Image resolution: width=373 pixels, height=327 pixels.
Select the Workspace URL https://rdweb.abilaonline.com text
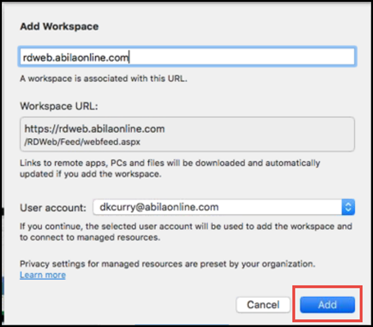coord(94,129)
